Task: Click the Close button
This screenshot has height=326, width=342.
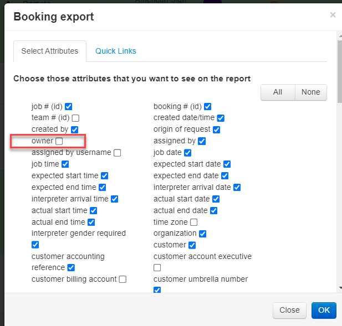Action: [x=289, y=310]
